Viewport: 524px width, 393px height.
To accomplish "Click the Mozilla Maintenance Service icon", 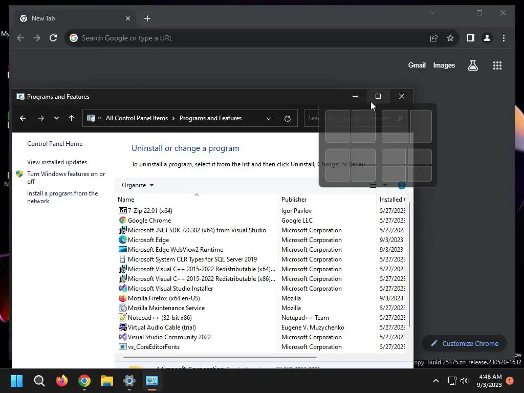I will click(x=123, y=308).
